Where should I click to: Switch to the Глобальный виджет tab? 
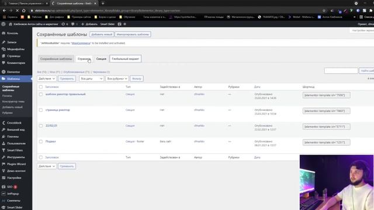(125, 59)
